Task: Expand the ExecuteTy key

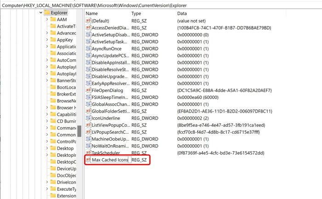Action: (x=47, y=189)
